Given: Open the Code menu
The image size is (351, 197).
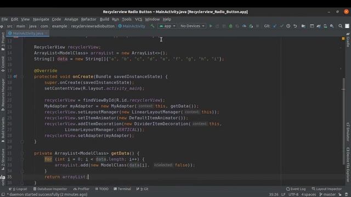Looking at the screenshot, I should coord(56,19).
